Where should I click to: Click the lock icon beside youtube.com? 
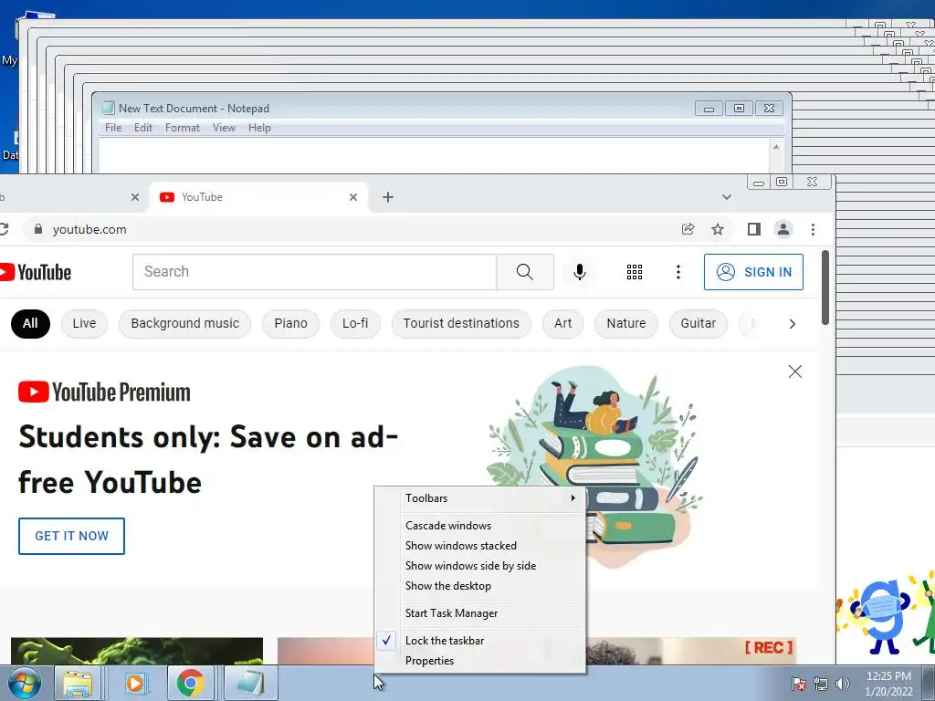tap(38, 229)
